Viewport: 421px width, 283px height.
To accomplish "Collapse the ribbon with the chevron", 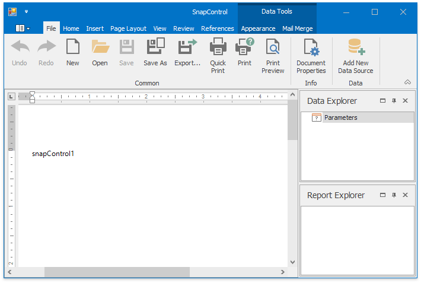I will (407, 82).
